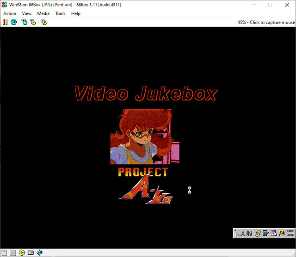Click the 86Box application icon in title bar

click(x=4, y=5)
